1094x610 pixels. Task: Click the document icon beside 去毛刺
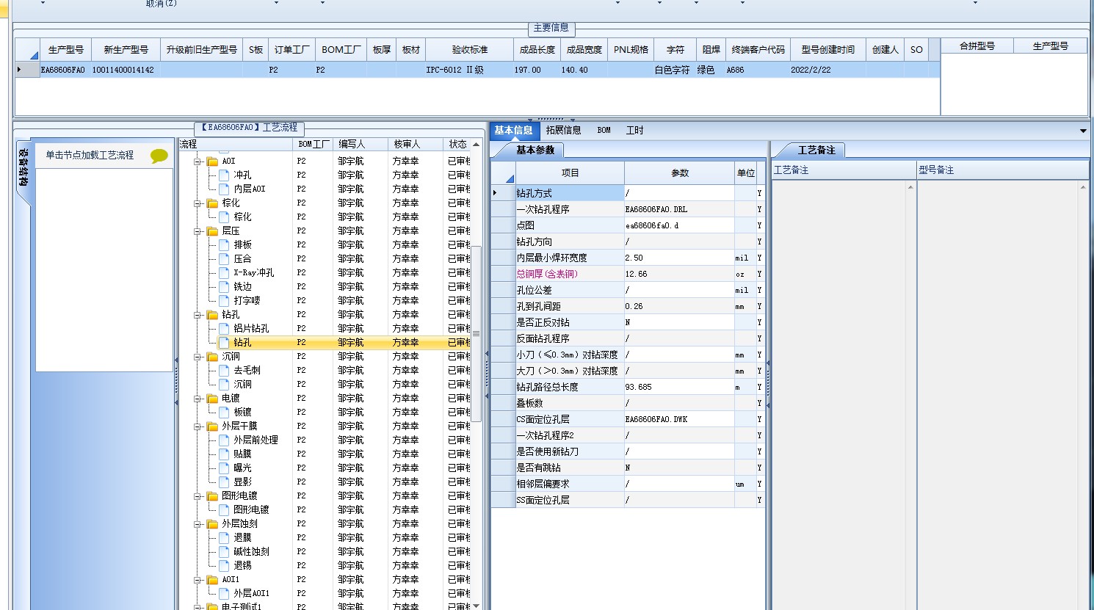(224, 370)
